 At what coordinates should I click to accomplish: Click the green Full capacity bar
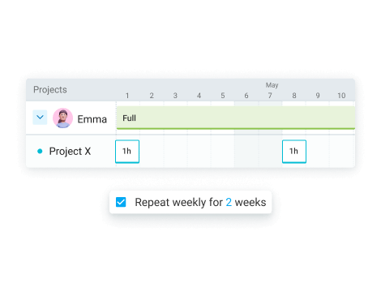pyautogui.click(x=236, y=118)
